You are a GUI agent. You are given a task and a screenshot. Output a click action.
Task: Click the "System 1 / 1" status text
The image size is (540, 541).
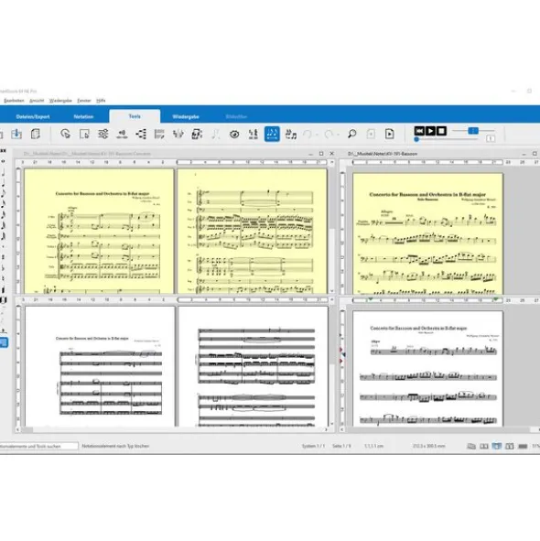click(313, 446)
